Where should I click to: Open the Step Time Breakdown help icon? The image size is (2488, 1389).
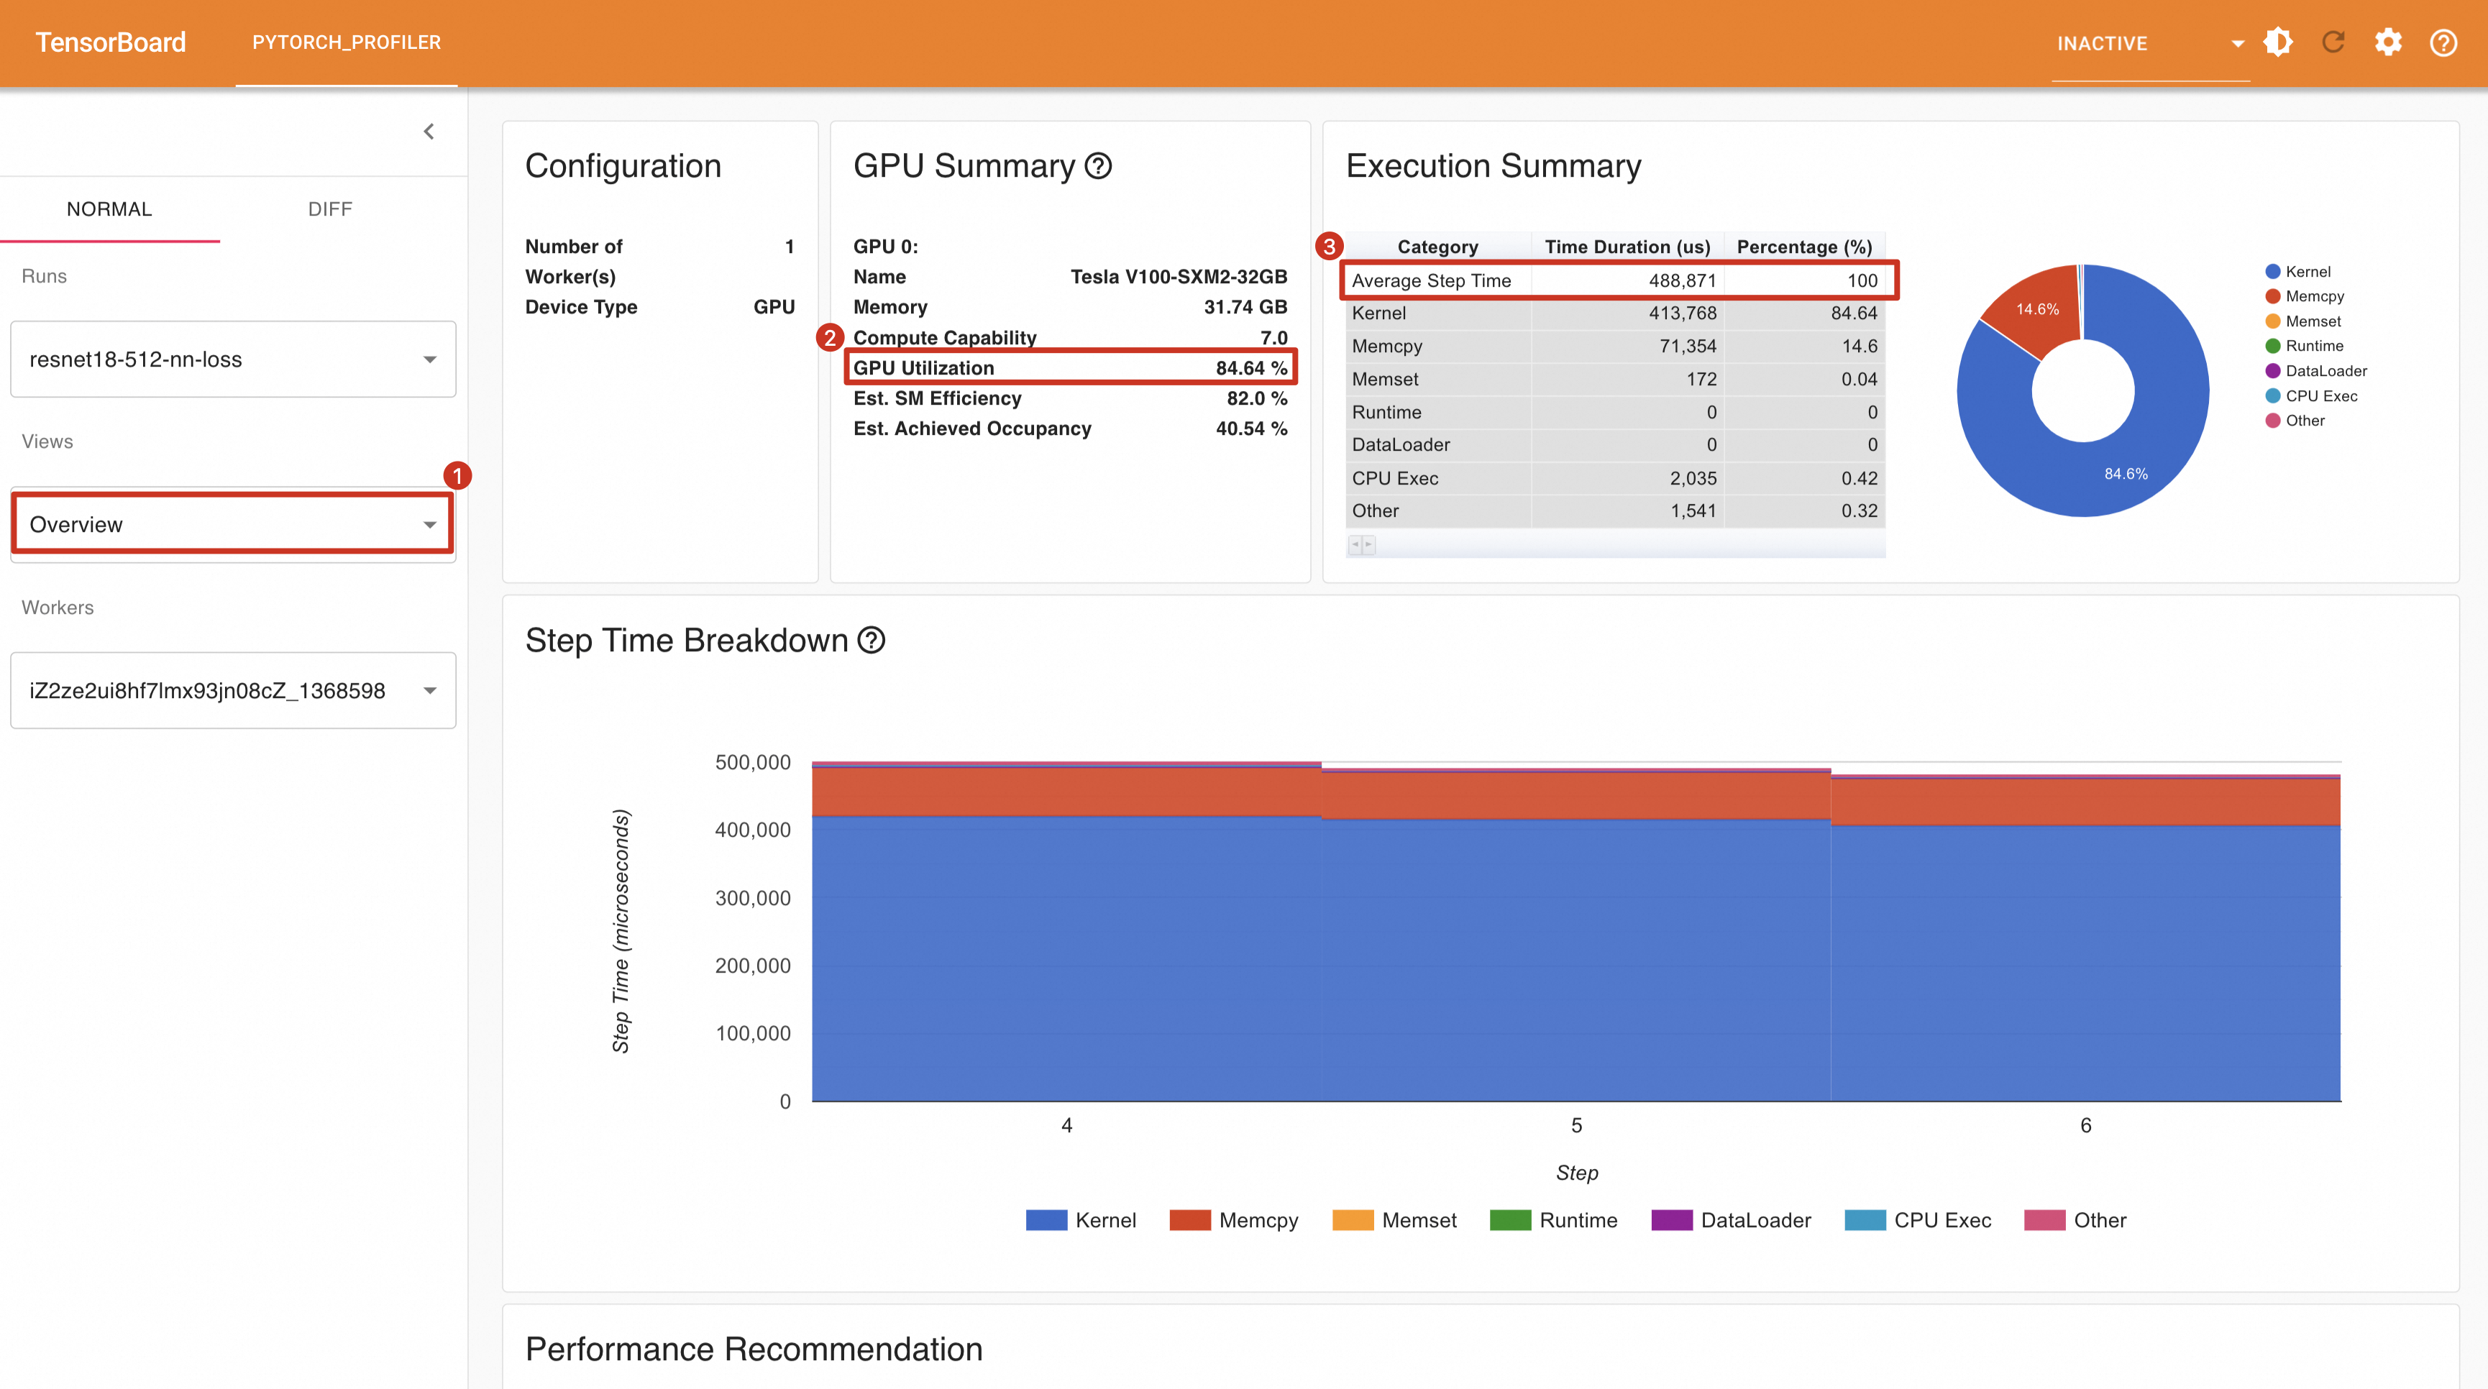pos(872,641)
